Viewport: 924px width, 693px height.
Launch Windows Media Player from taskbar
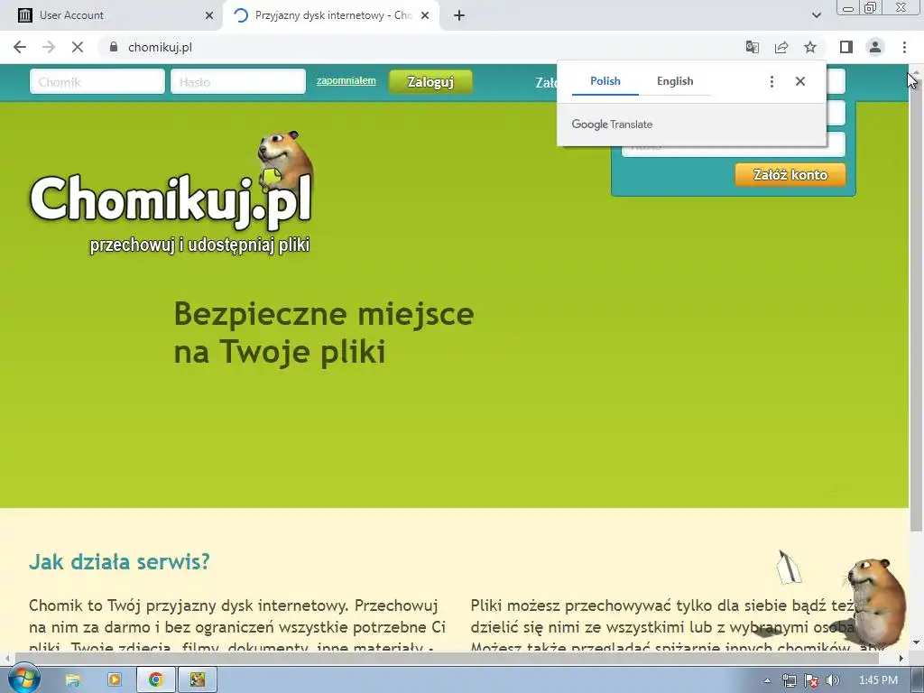click(x=115, y=680)
